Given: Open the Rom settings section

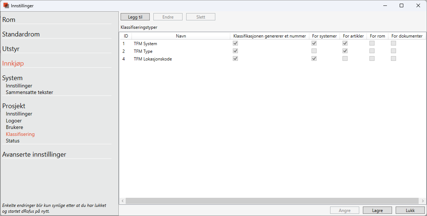Looking at the screenshot, I should coord(9,20).
